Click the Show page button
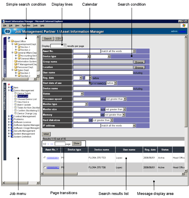The height and width of the screenshot is (198, 189). click(76, 143)
